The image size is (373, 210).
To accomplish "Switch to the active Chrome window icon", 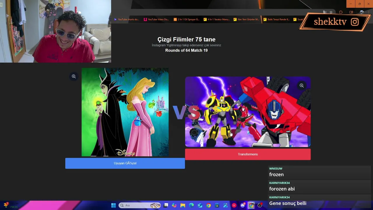I will click(x=251, y=205).
